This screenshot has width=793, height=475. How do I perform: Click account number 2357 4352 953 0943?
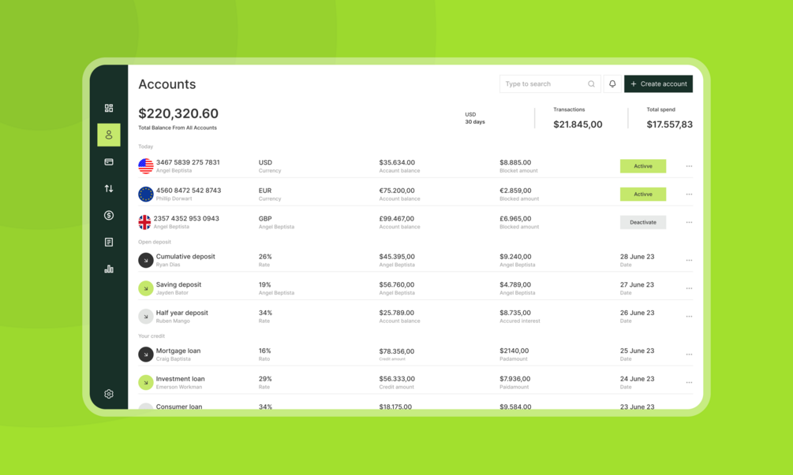click(186, 218)
